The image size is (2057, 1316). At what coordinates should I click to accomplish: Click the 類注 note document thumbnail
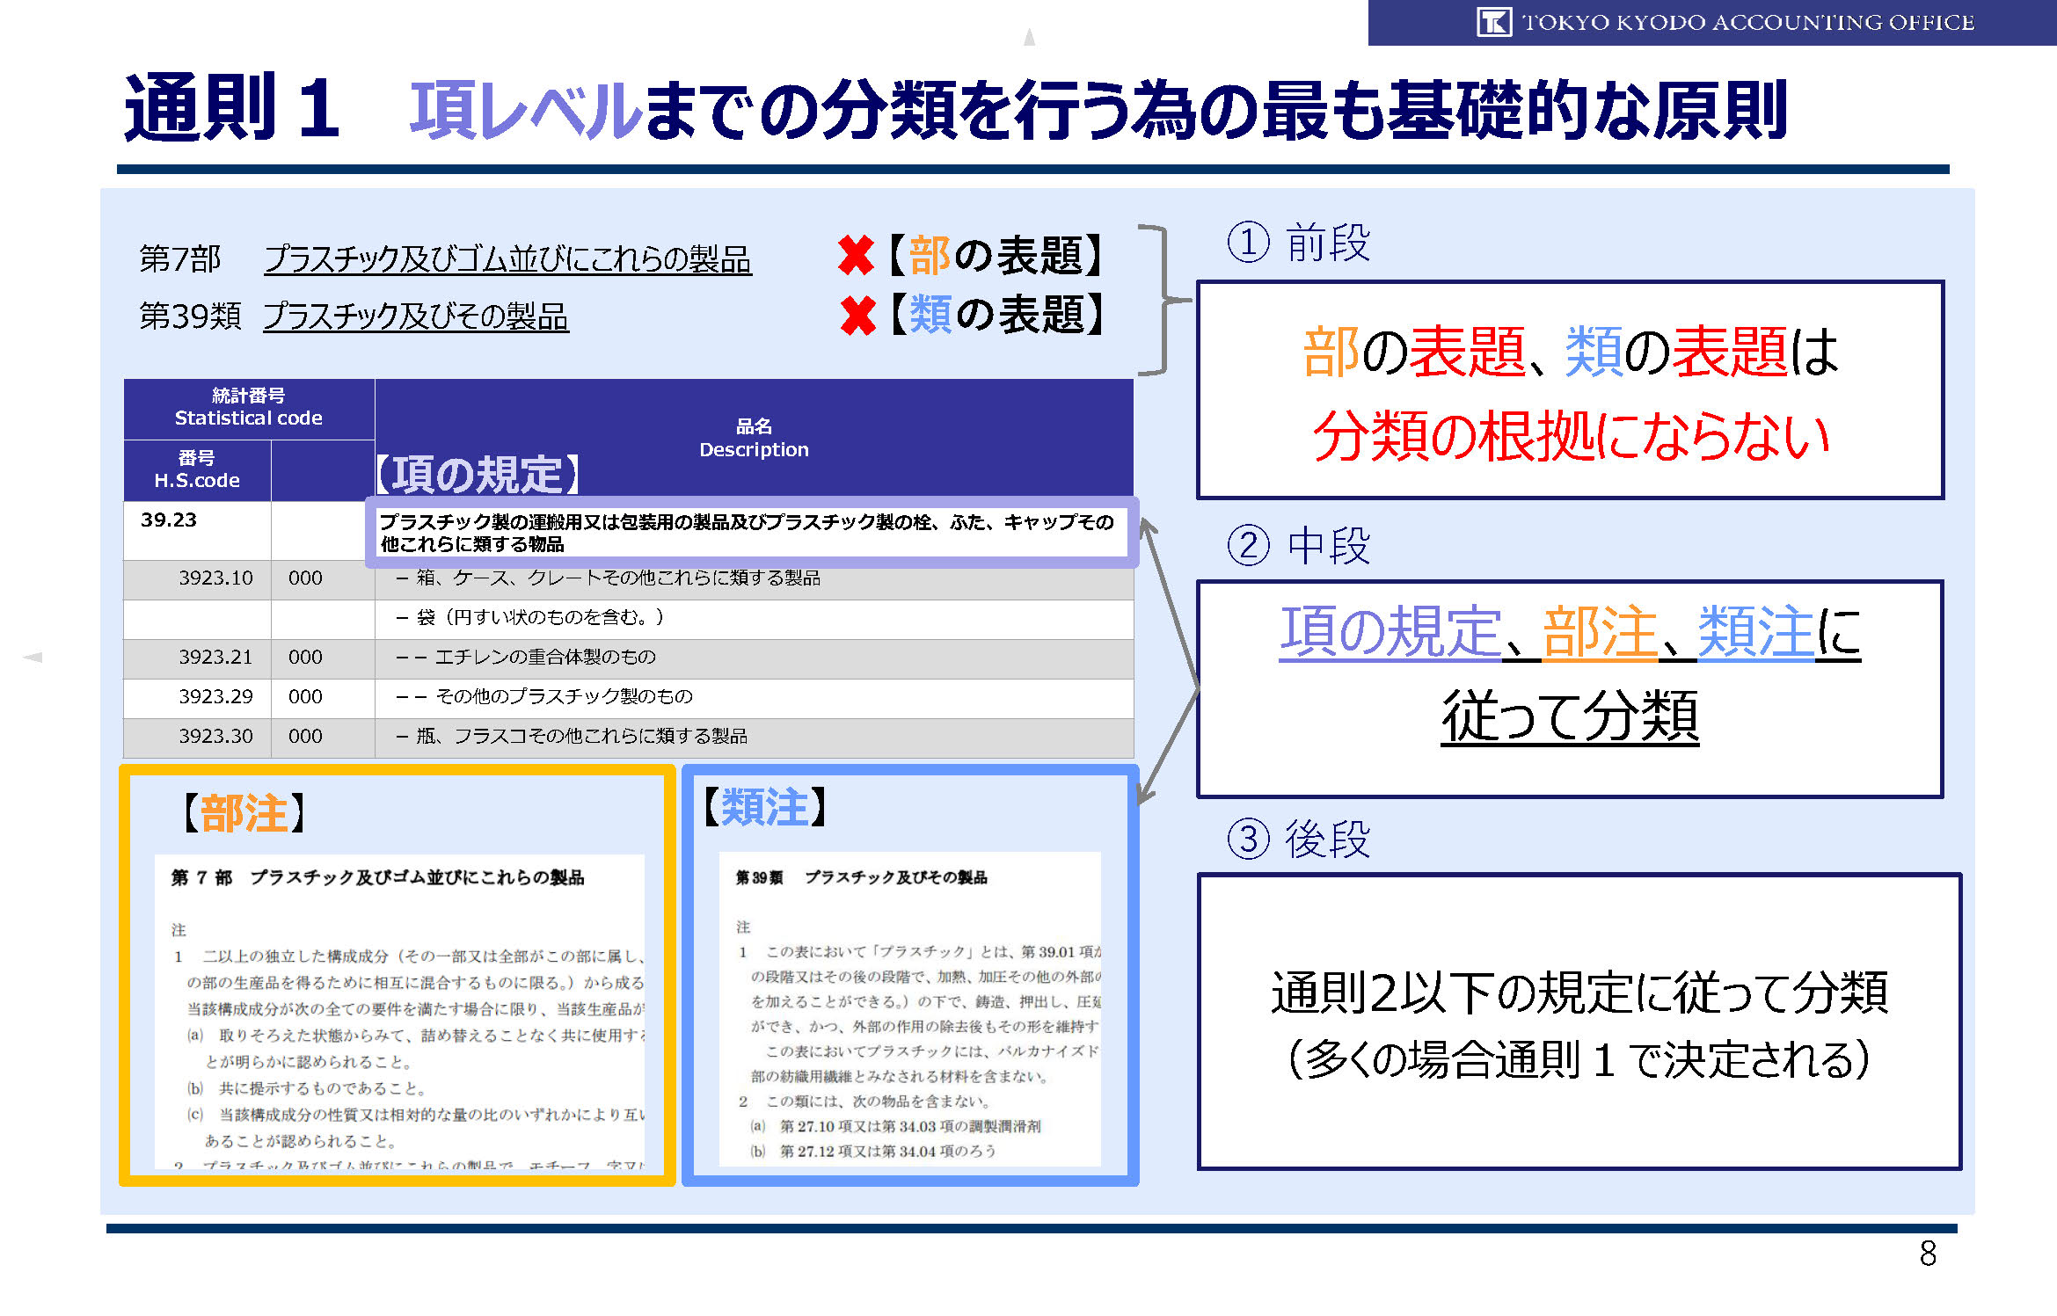909,1008
